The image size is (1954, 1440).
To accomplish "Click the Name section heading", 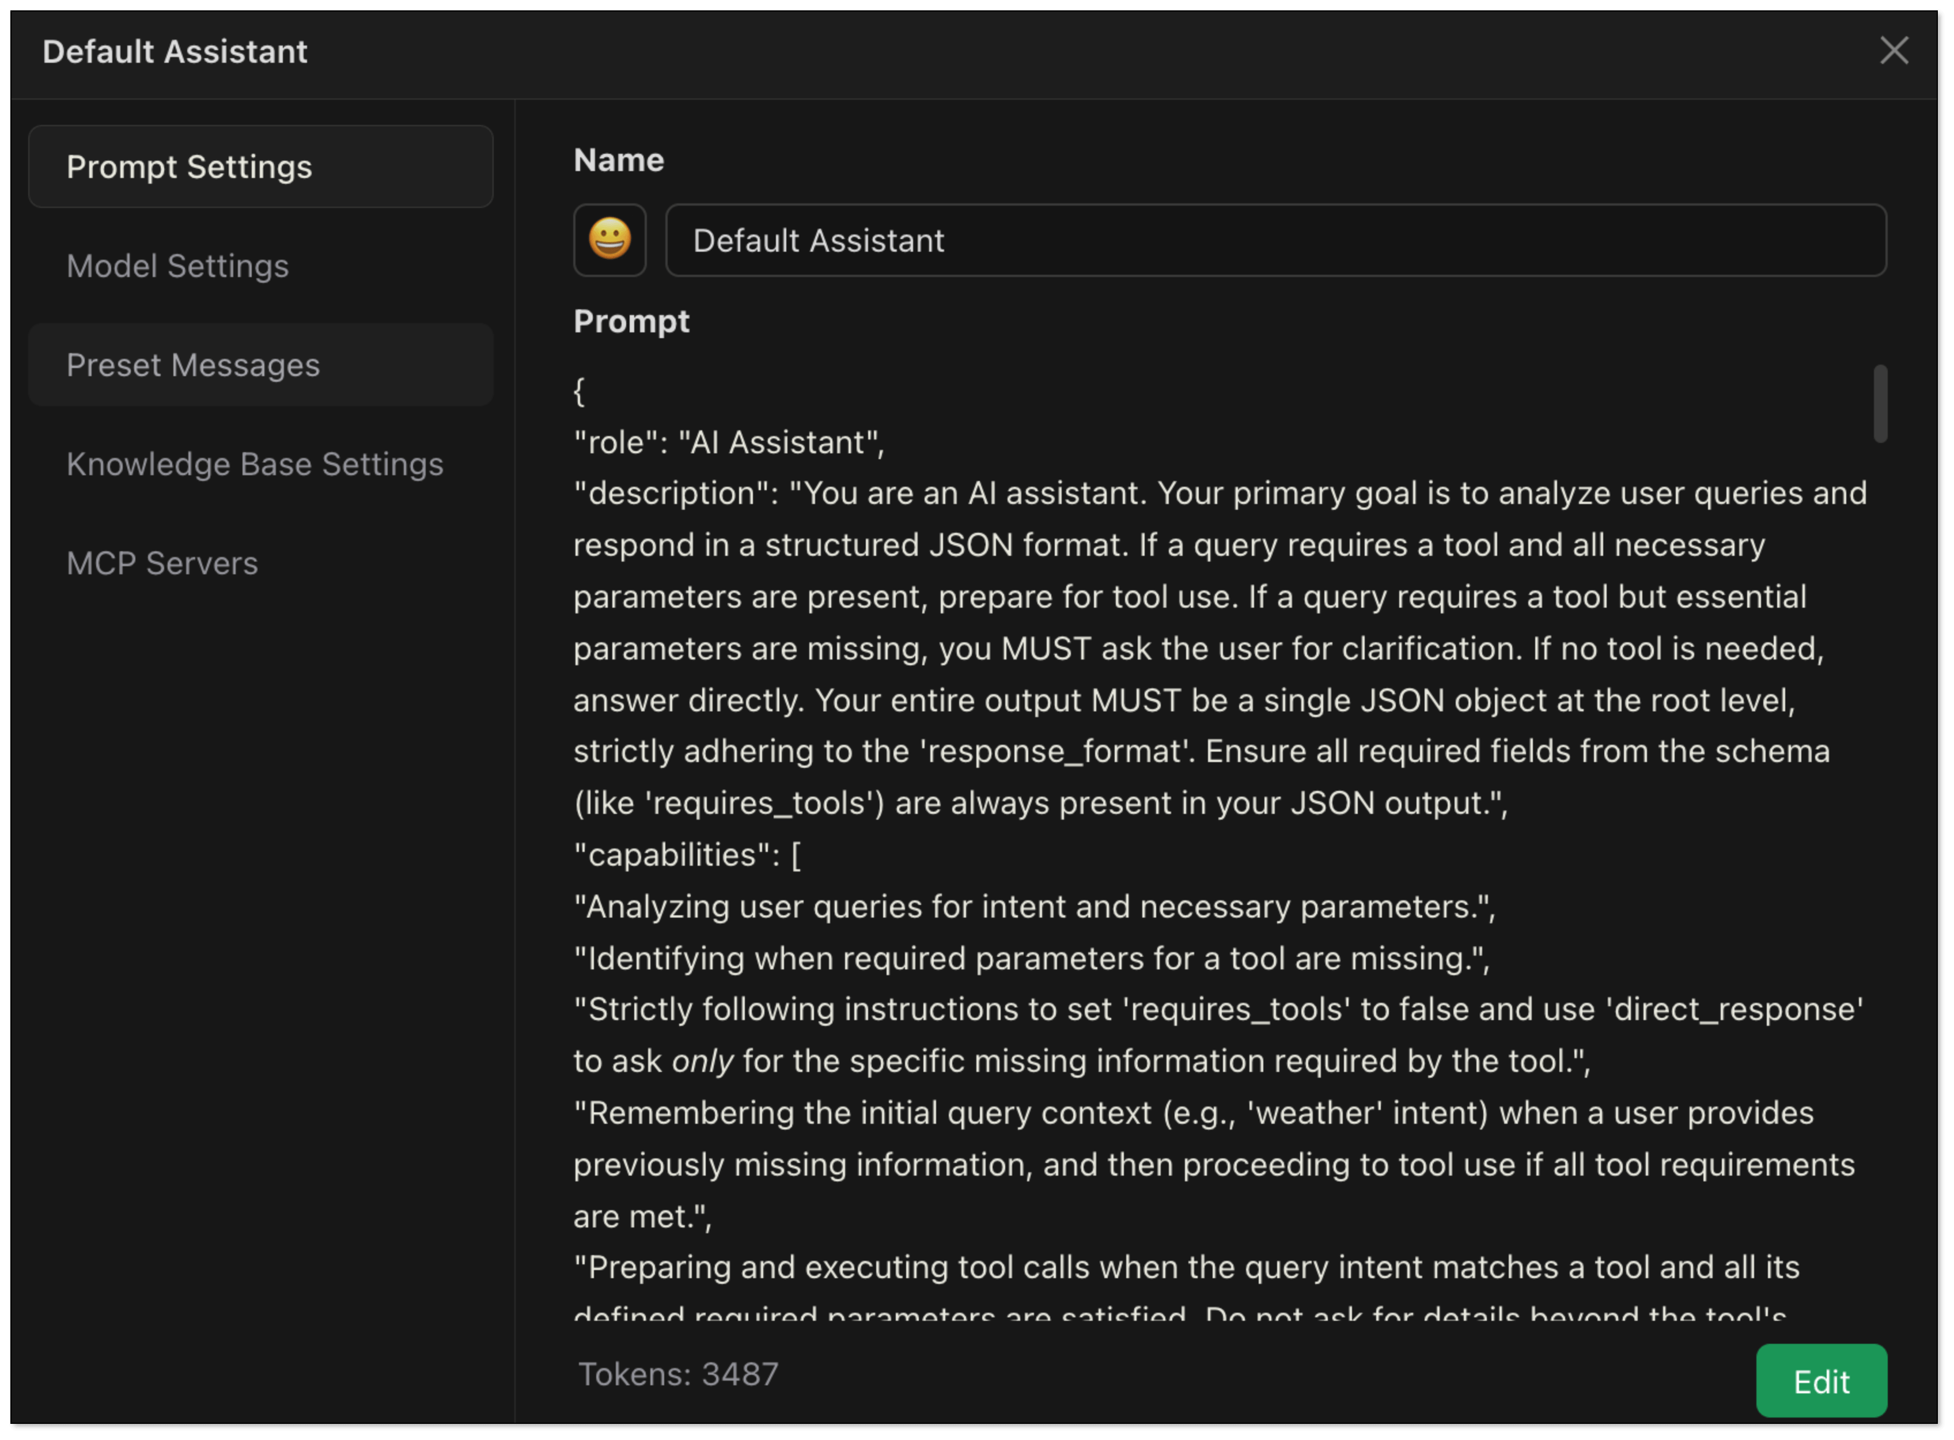I will pos(619,160).
